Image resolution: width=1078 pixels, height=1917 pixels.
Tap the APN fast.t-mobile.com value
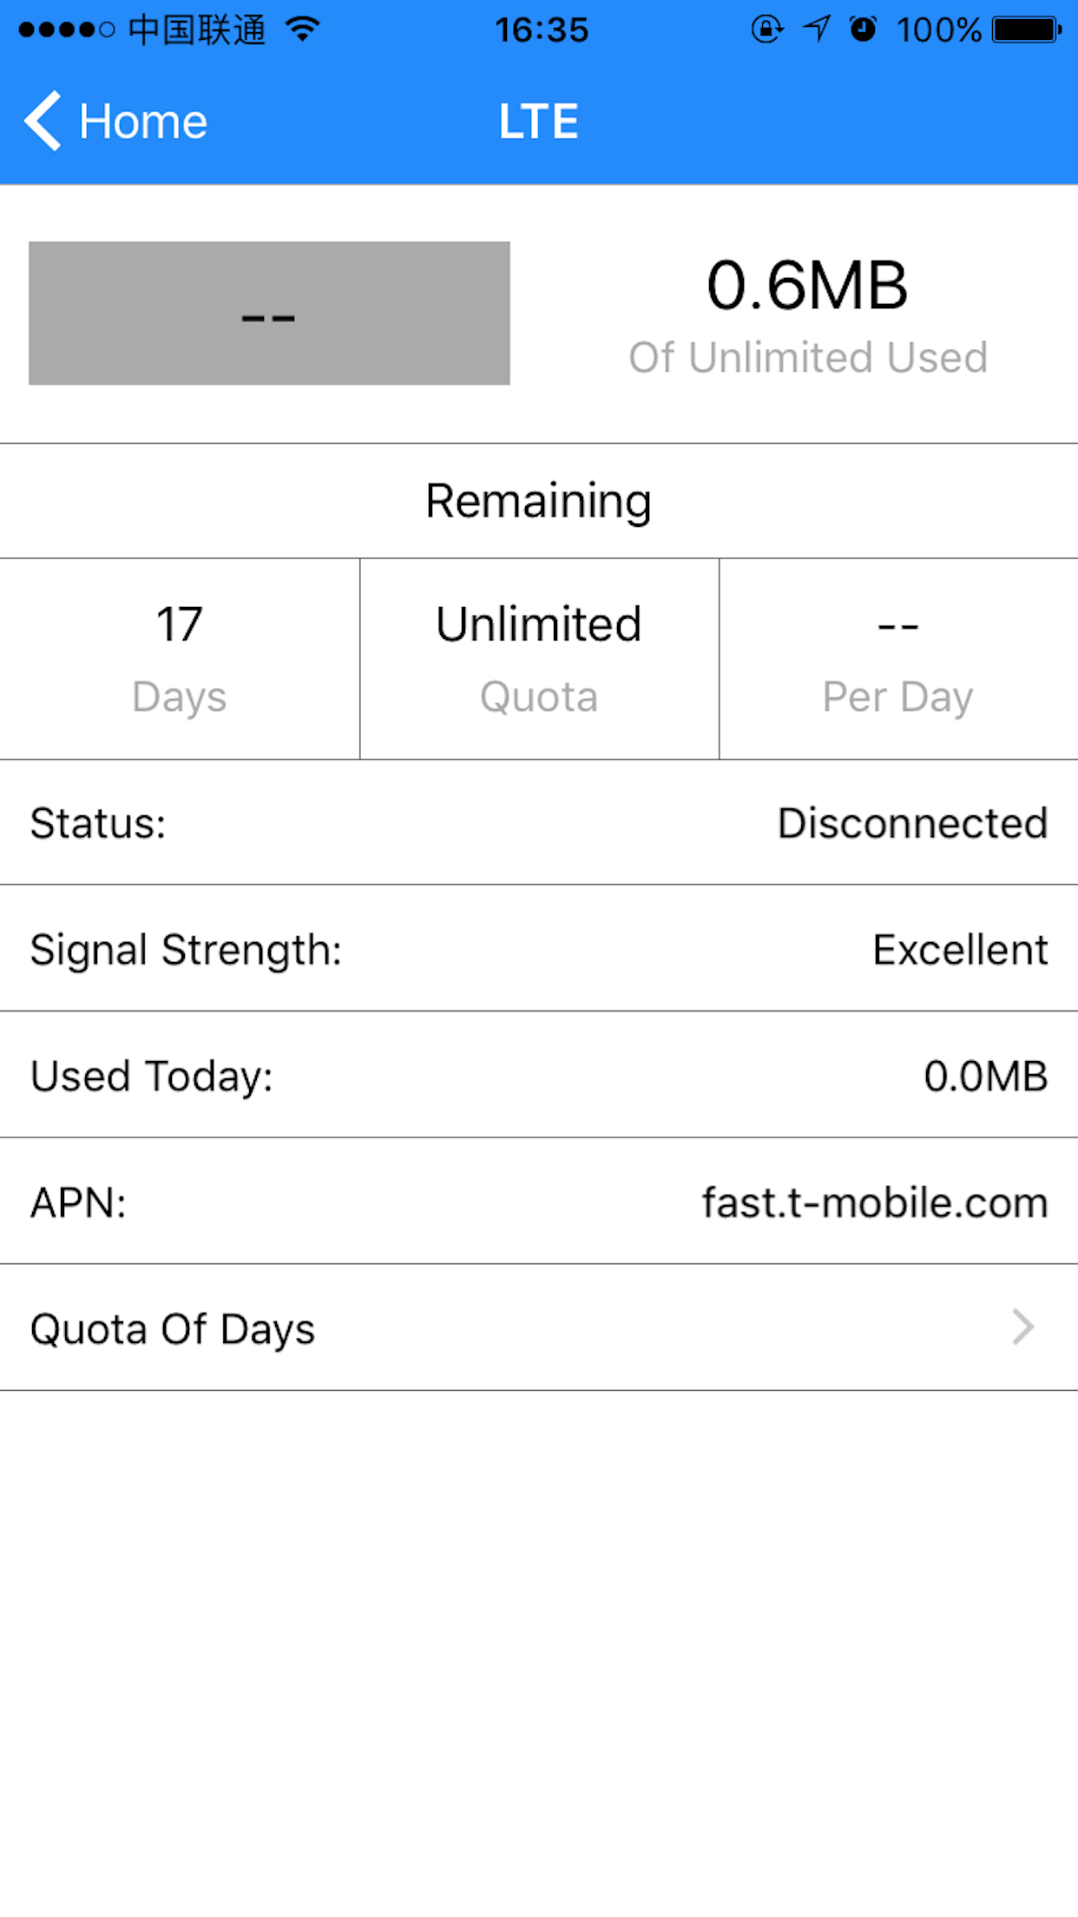(875, 1202)
